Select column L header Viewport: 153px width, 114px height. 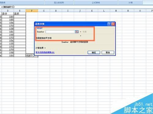(x=104, y=11)
